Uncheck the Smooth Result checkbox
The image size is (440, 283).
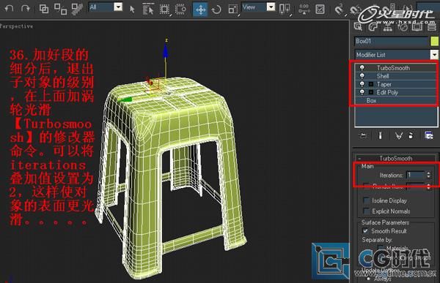coord(365,231)
